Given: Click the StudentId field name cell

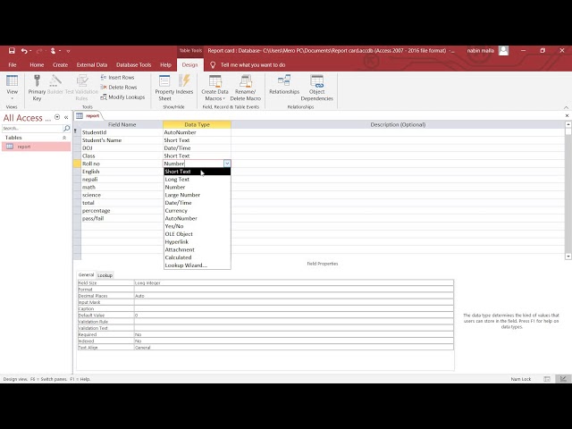Looking at the screenshot, I should [122, 132].
